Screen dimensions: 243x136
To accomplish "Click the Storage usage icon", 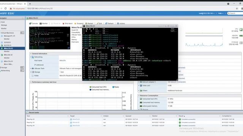I will 241,43.
